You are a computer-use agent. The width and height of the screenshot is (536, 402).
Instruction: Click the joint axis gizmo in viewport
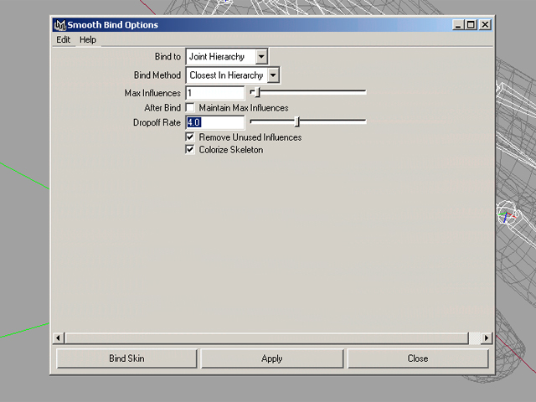[x=507, y=216]
